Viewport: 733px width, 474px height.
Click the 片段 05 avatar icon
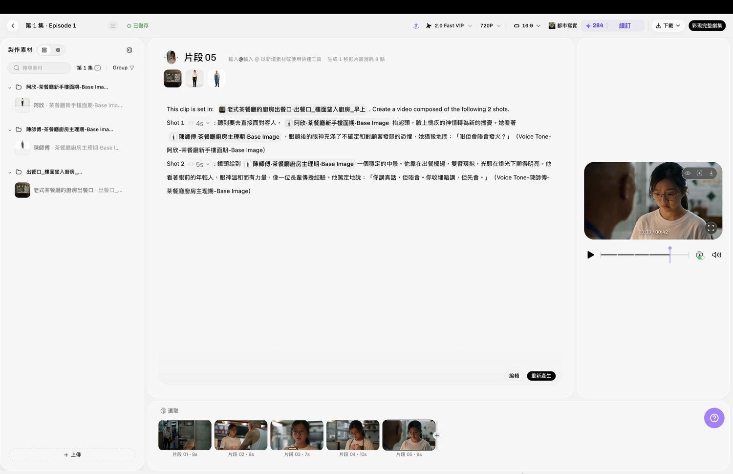(x=171, y=57)
